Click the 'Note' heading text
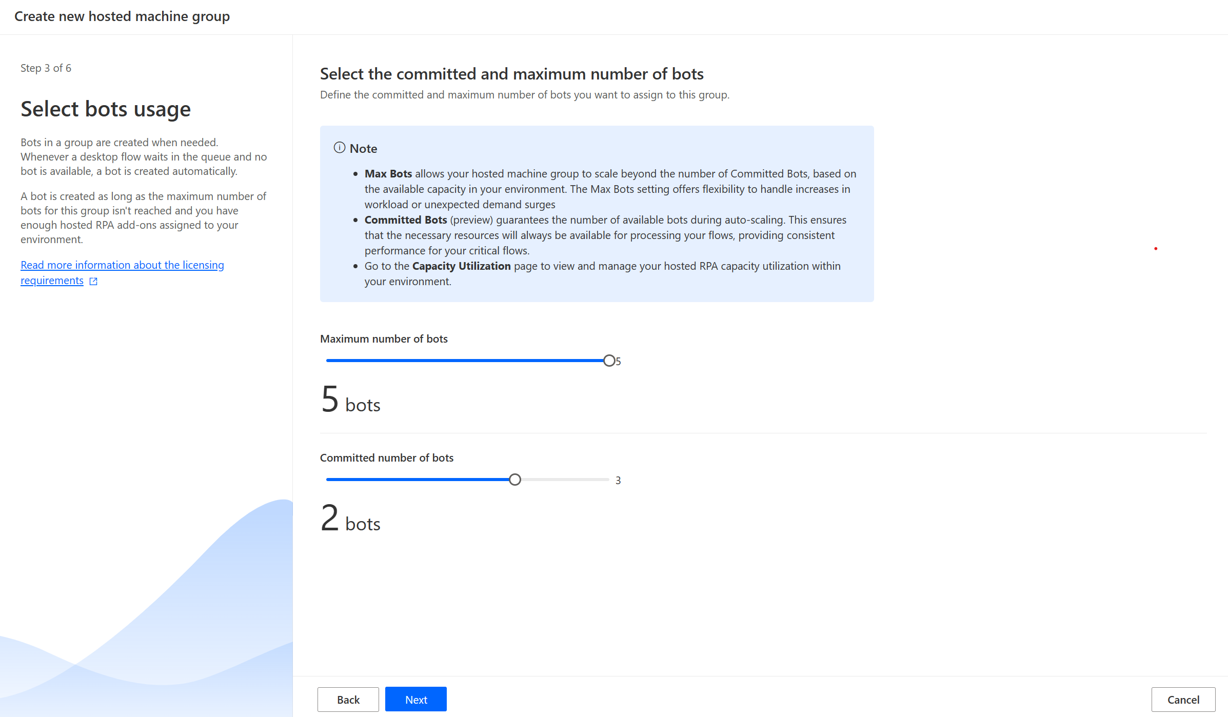The height and width of the screenshot is (717, 1228). click(x=363, y=148)
